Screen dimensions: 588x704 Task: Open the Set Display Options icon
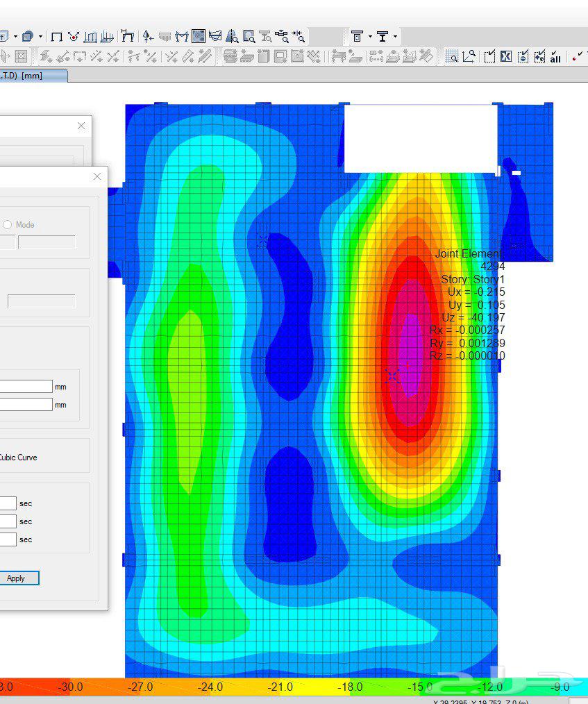[x=198, y=36]
